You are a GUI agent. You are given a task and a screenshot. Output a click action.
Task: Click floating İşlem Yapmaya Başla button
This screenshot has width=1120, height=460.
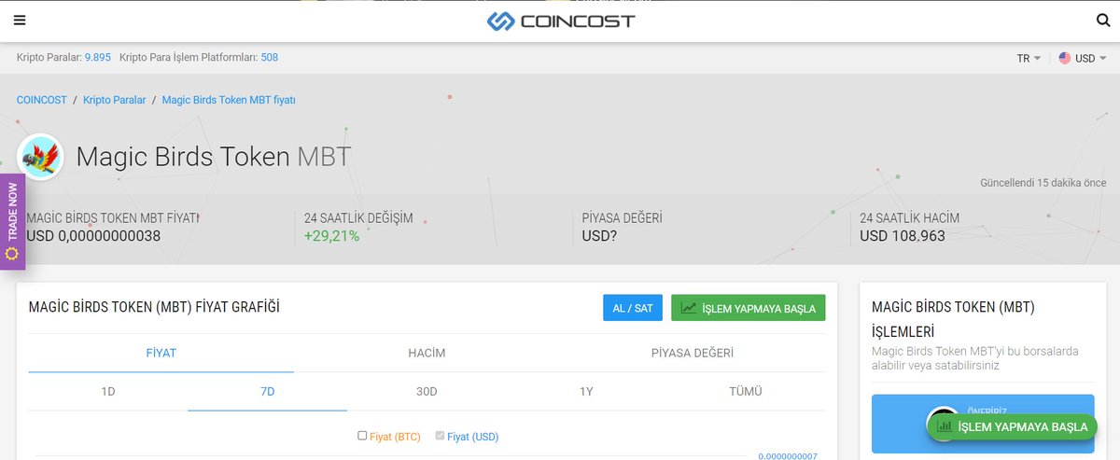(x=1012, y=426)
